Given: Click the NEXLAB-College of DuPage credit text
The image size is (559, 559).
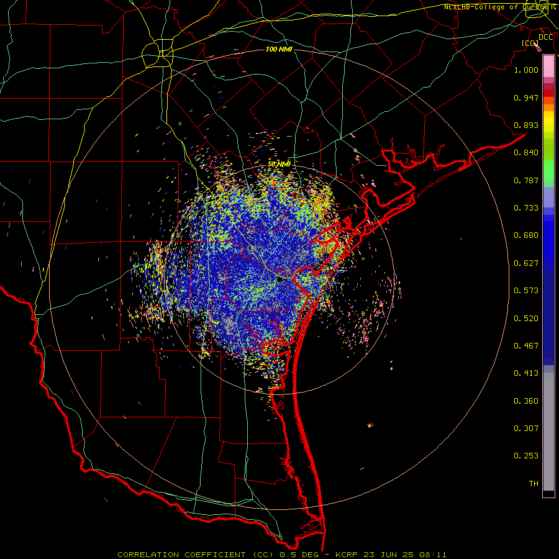Looking at the screenshot, I should tap(499, 7).
